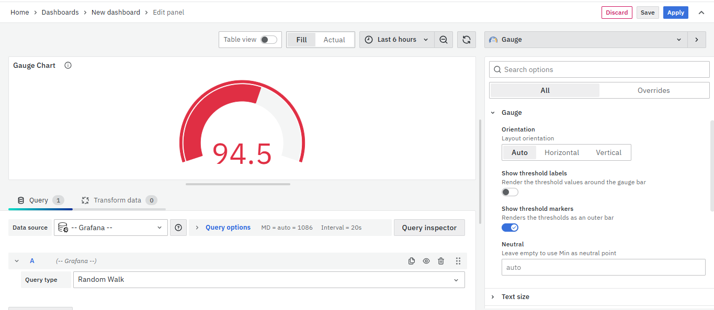The height and width of the screenshot is (310, 714).
Task: Disable Show threshold markers switch
Action: tap(509, 228)
